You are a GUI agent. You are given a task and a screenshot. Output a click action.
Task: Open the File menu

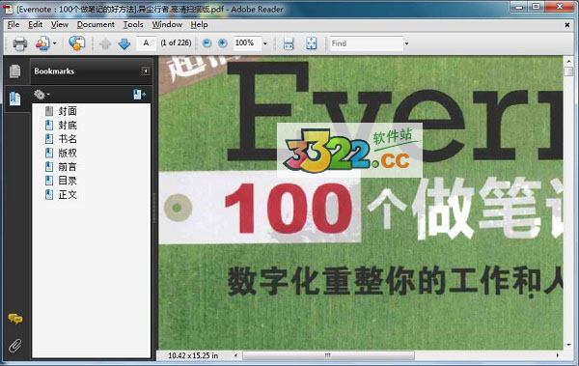tap(14, 24)
